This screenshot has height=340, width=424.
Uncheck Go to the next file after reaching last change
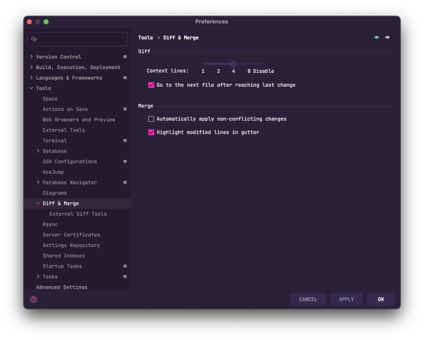point(151,85)
